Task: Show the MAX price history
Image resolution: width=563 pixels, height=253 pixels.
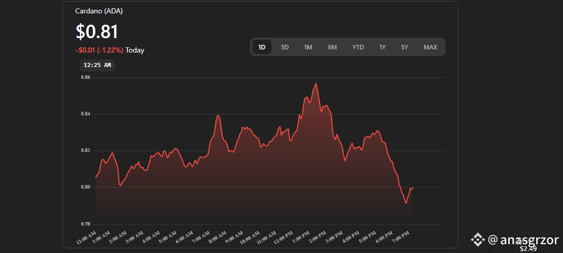Action: 430,47
